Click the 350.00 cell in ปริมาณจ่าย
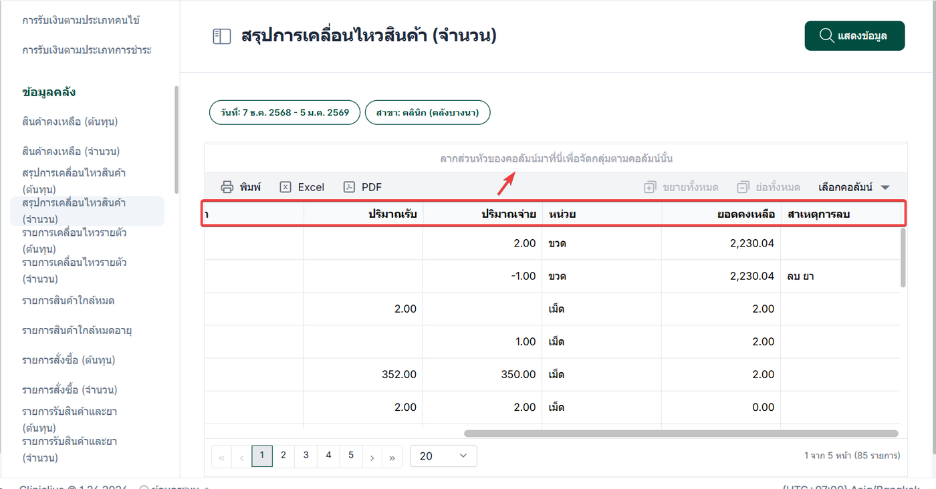The image size is (936, 489). tap(483, 375)
